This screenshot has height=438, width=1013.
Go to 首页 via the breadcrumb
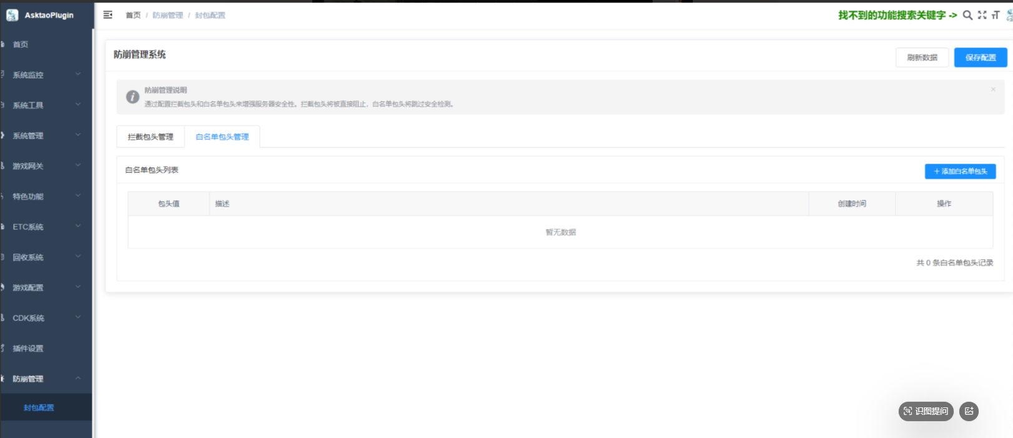[133, 15]
